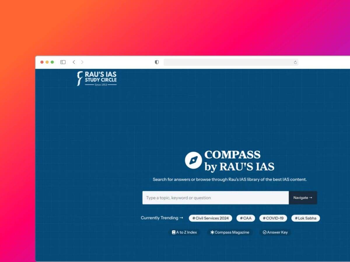The image size is (350, 262).
Task: Maximize the window using the green button
Action: 52,62
